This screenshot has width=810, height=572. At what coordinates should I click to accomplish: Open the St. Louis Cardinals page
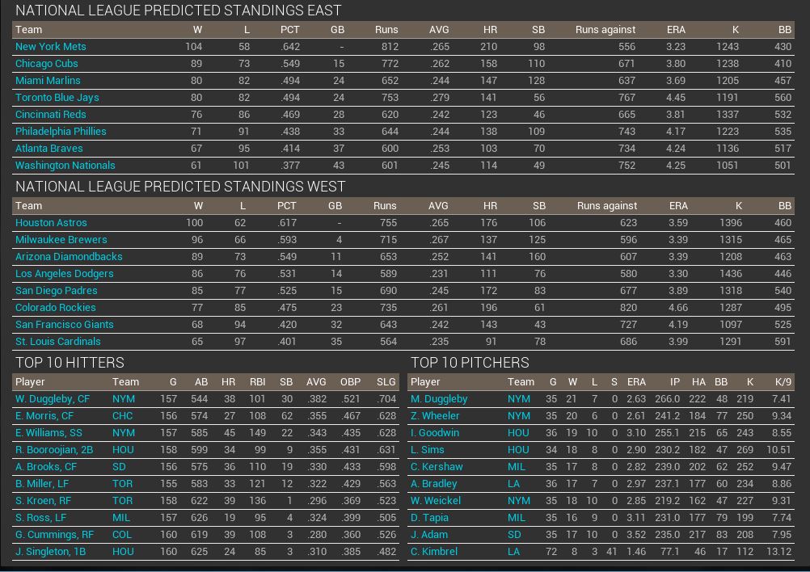click(x=57, y=342)
